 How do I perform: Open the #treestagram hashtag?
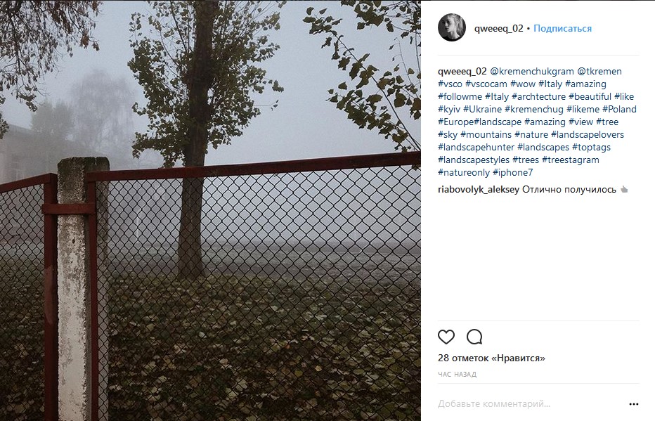tap(570, 160)
